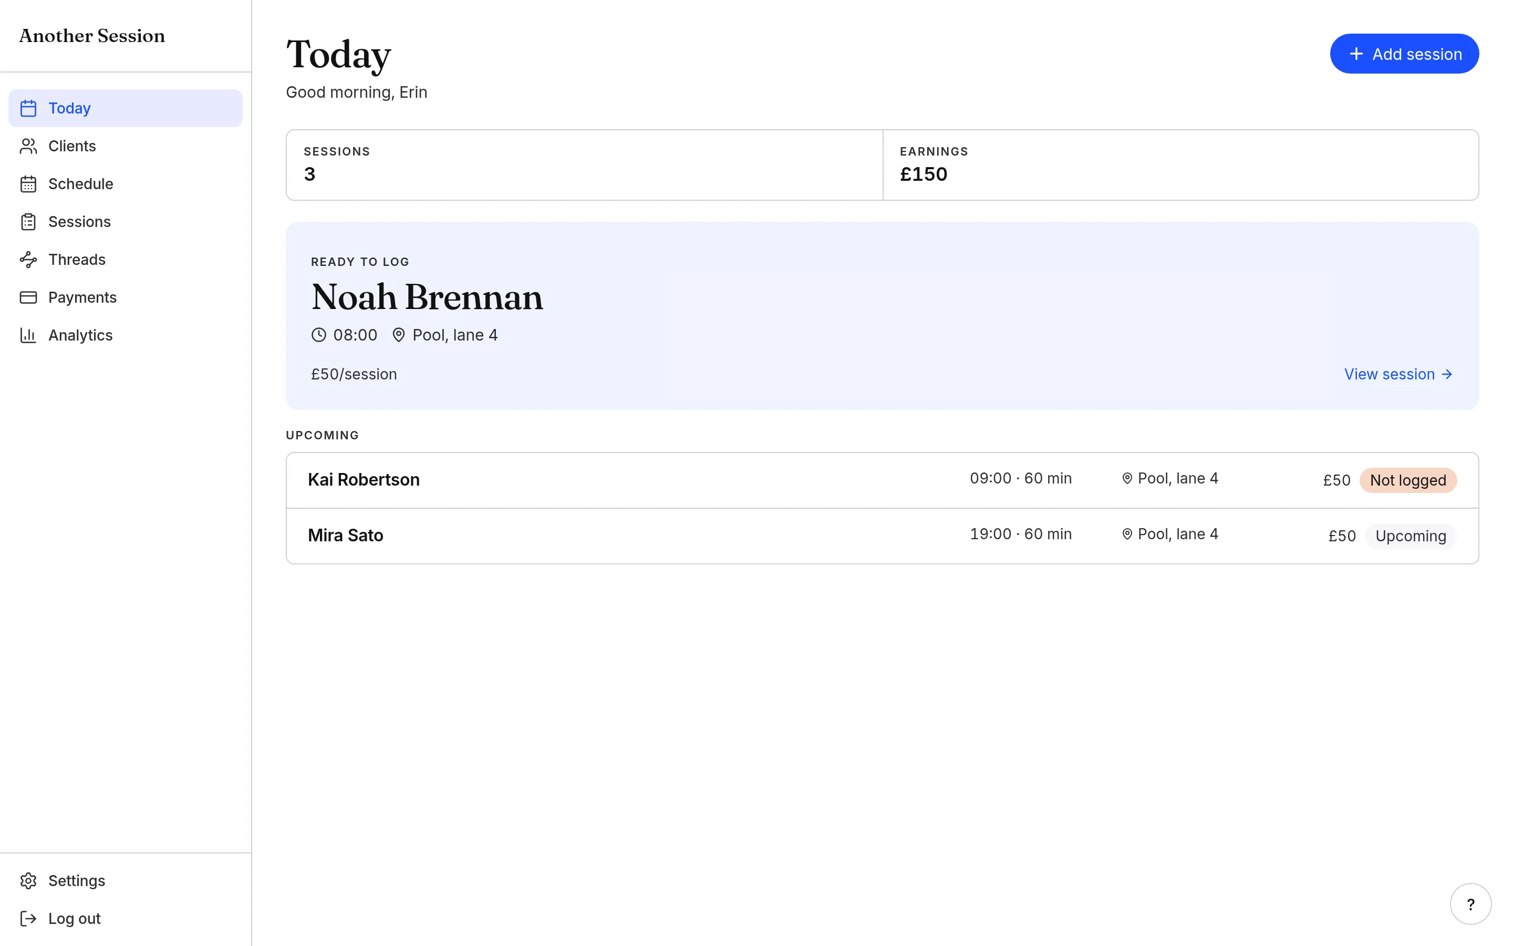Click the Threads route icon
Viewport: 1513px width, 946px height.
[28, 260]
